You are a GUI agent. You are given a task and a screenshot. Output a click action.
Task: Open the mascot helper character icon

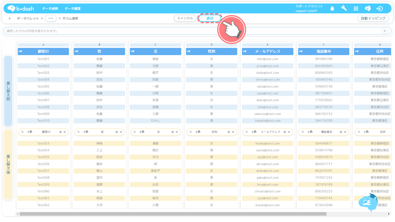(x=368, y=202)
